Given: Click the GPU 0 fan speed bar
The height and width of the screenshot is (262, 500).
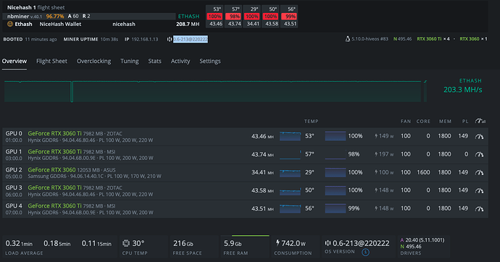Looking at the screenshot, I should click(335, 136).
